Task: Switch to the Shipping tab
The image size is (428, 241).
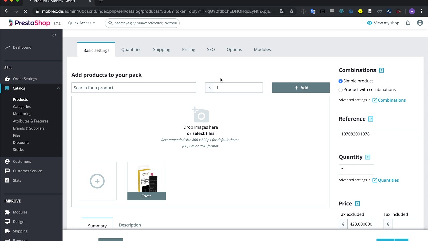Action: pos(162,49)
